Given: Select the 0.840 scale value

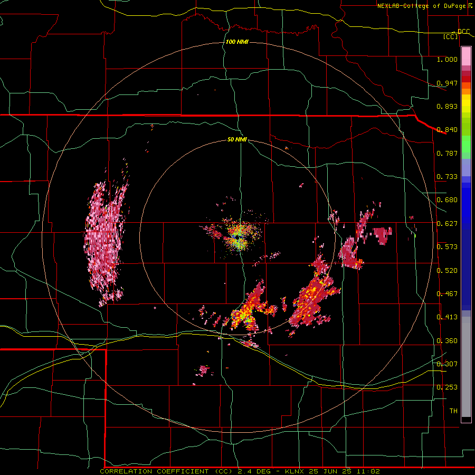Looking at the screenshot, I should (x=447, y=130).
